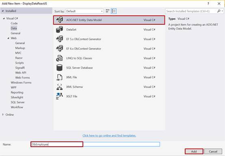225x156 pixels.
Task: Choose the XSLT File template icon
Action: (59, 96)
